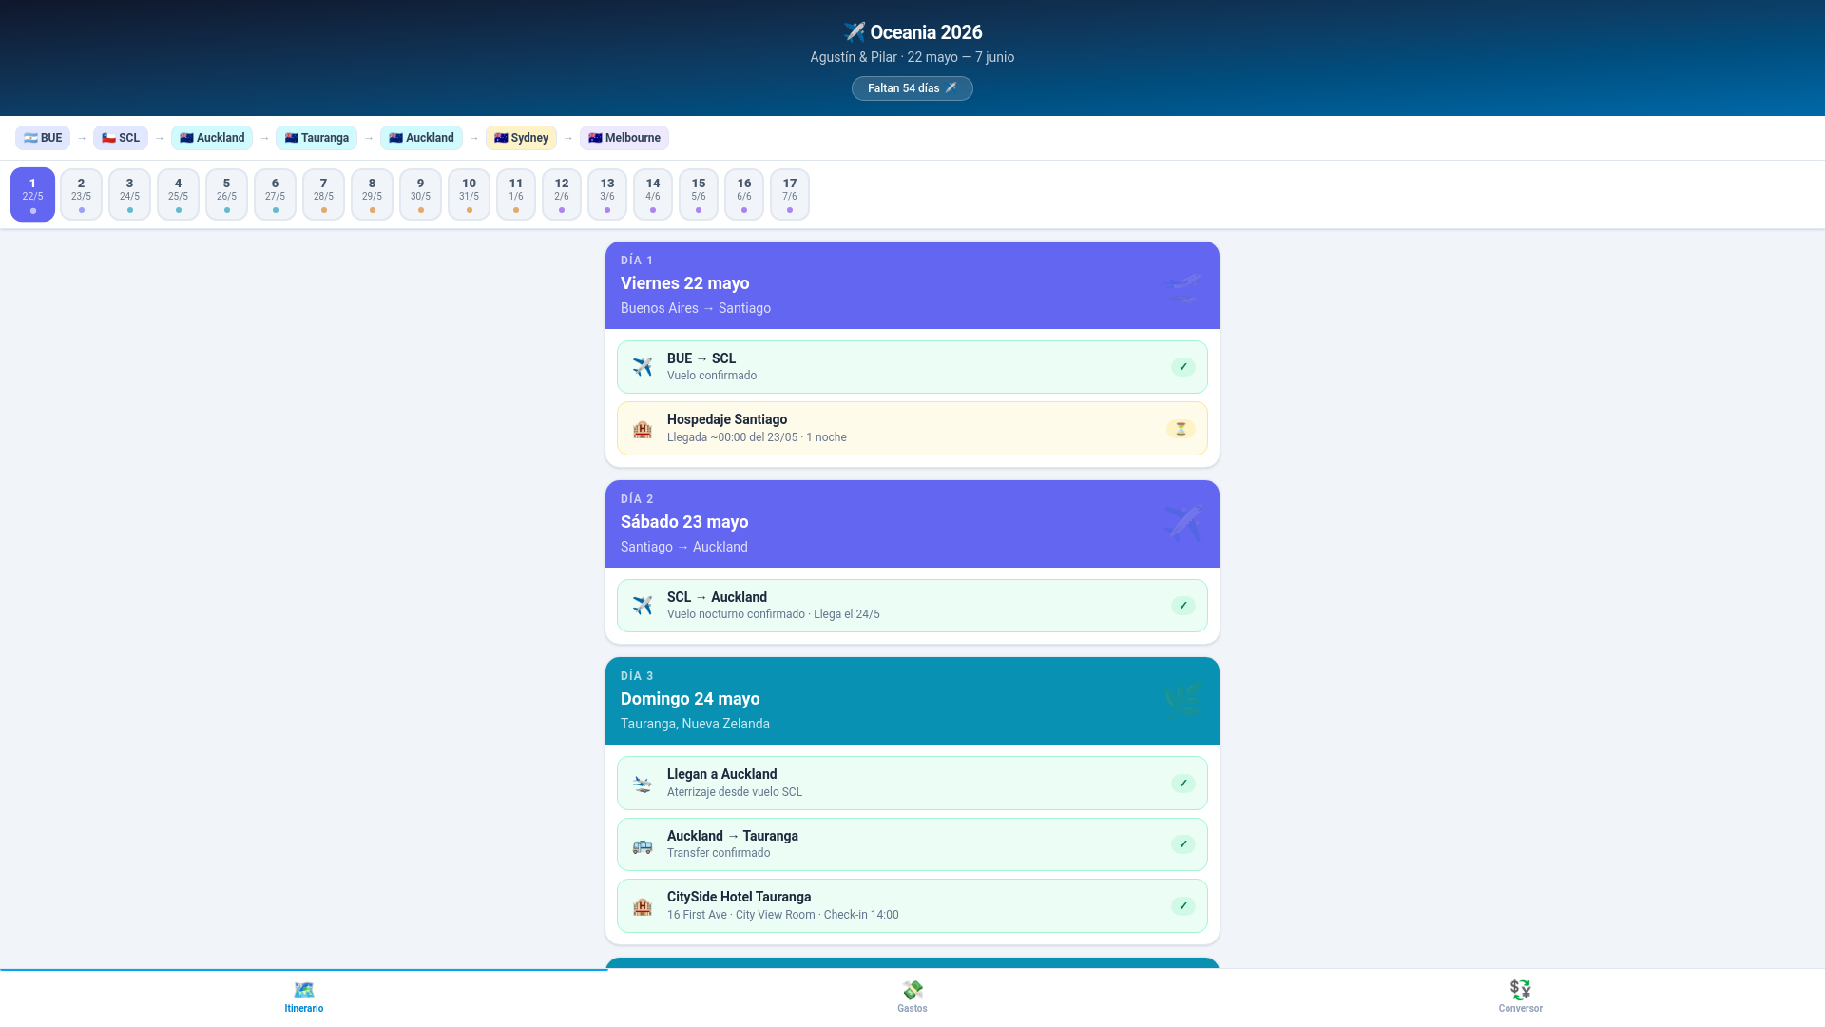Go to day 8 chip 29/5
The image size is (1825, 1027).
pyautogui.click(x=372, y=195)
